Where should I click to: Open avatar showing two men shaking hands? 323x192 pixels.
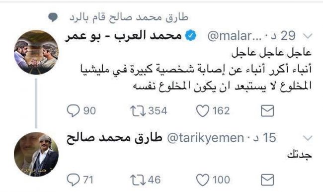tap(36, 52)
